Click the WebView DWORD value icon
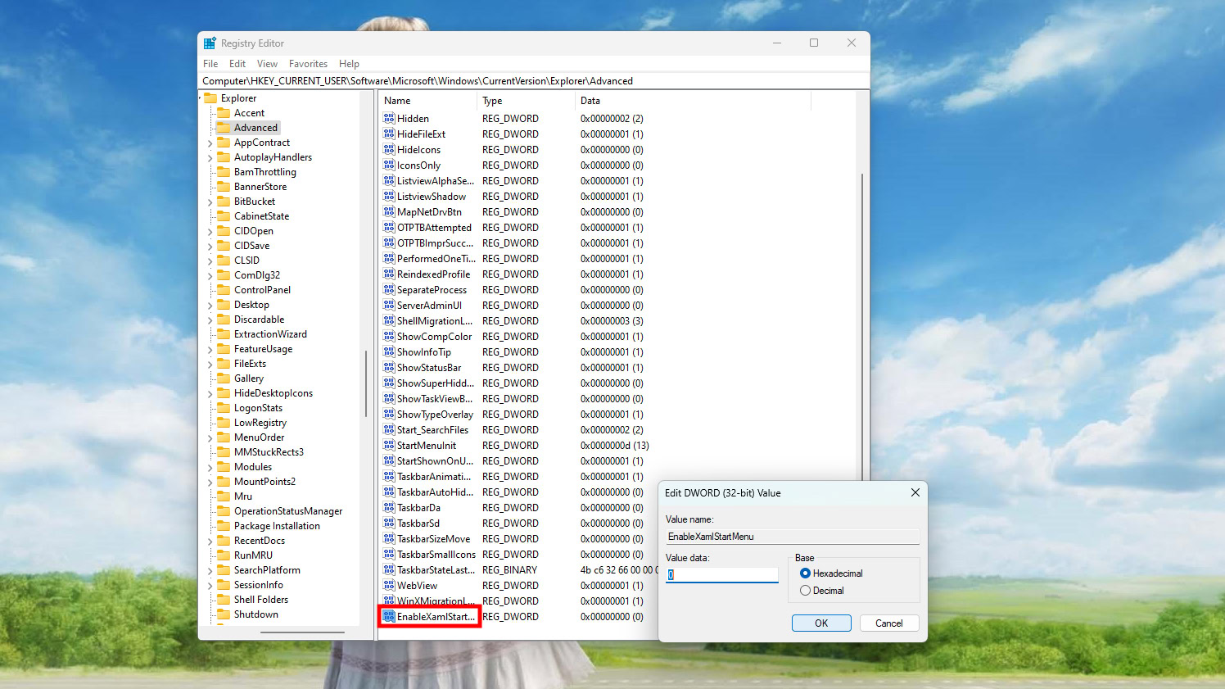 [389, 586]
